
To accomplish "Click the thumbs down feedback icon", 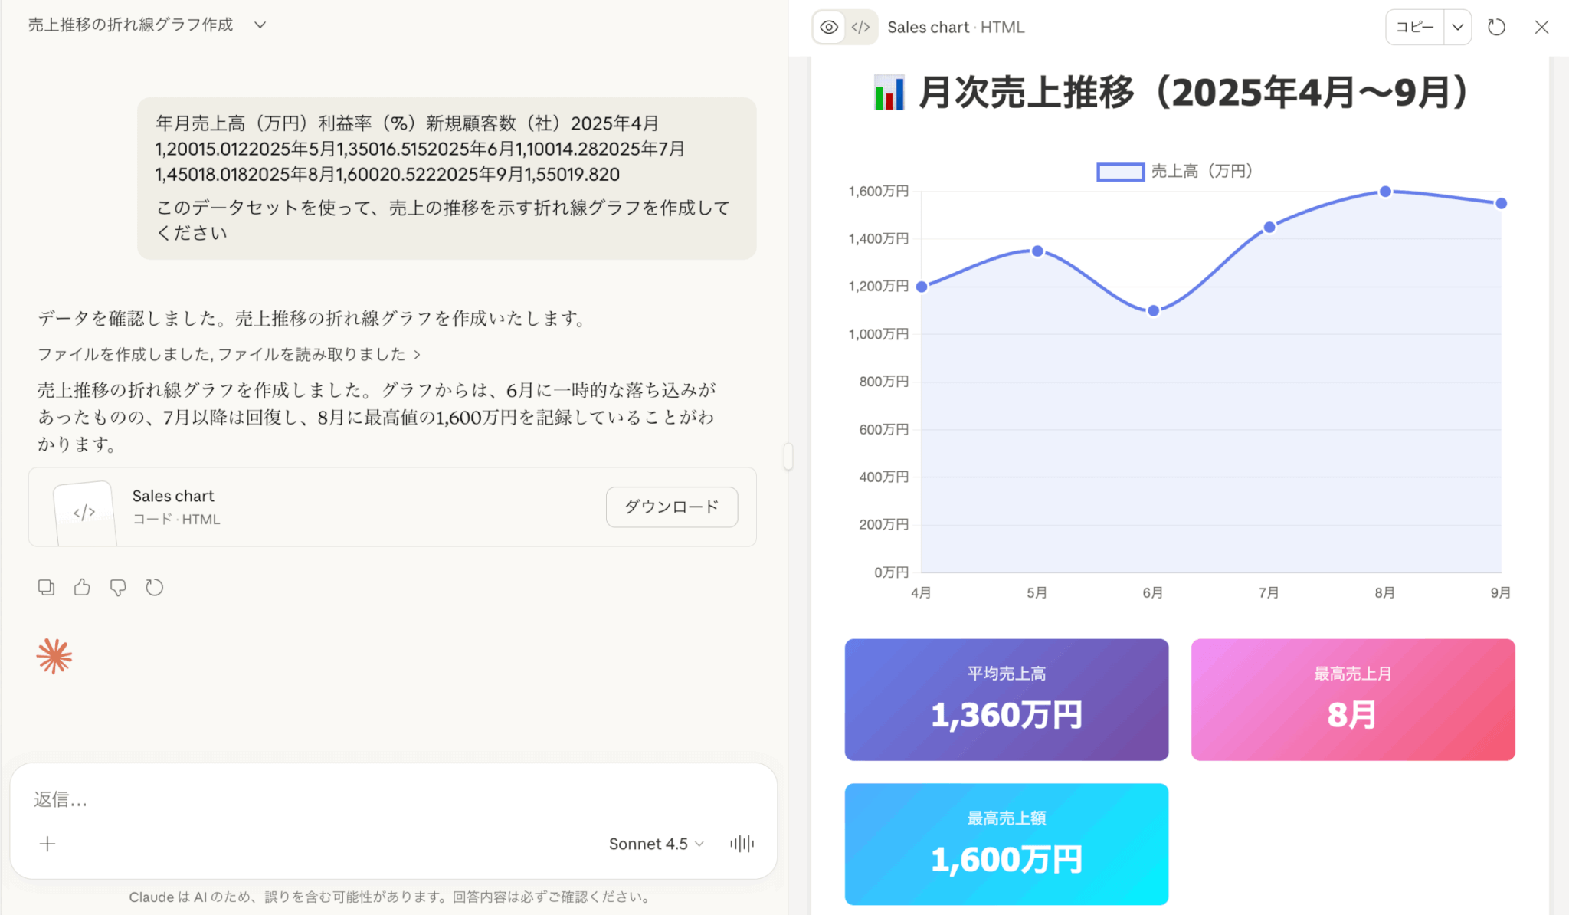I will pos(118,588).
